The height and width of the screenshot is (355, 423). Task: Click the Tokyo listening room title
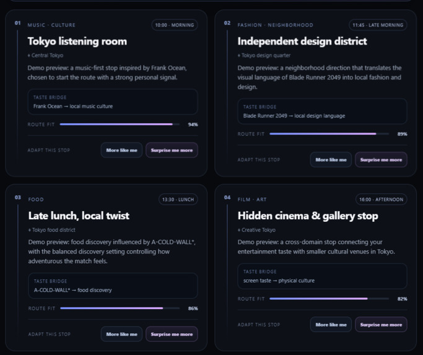tap(77, 42)
